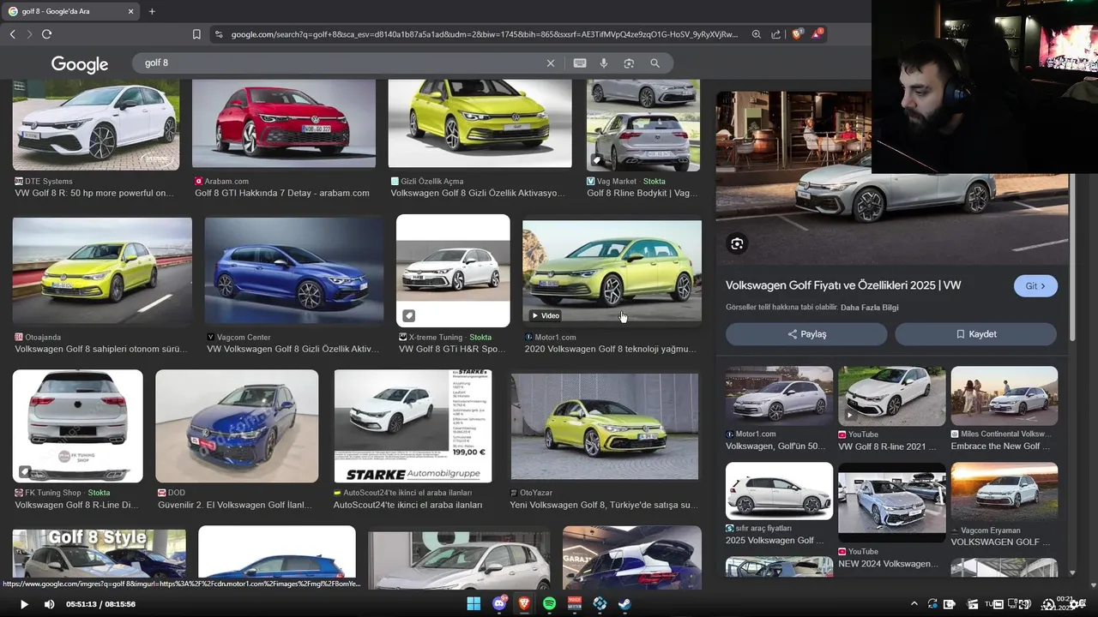Open the X-treme Tuning white GTI image
Image resolution: width=1098 pixels, height=617 pixels.
click(x=453, y=271)
